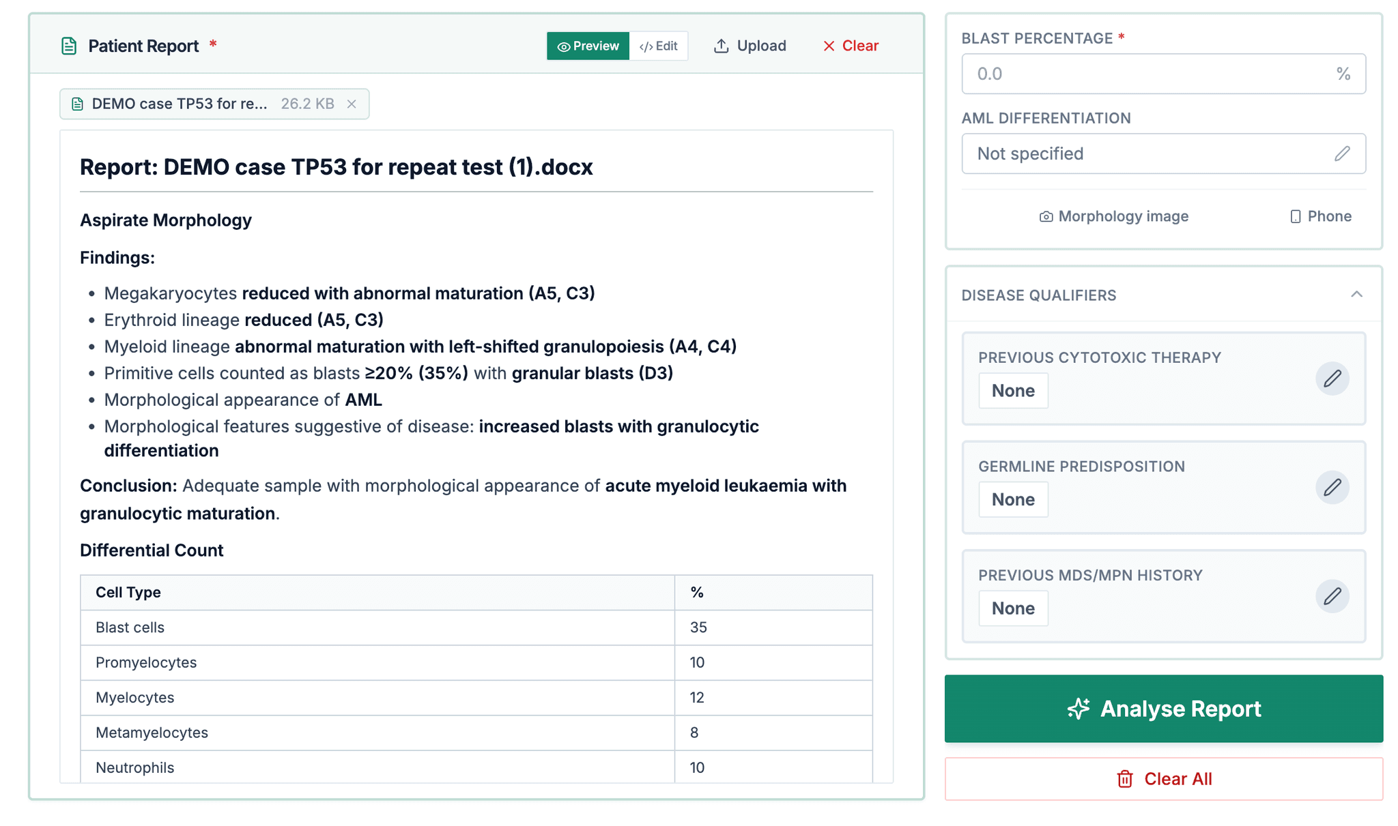Collapse the Disease Qualifiers section
Screen dimensions: 1398x826
coord(1357,295)
